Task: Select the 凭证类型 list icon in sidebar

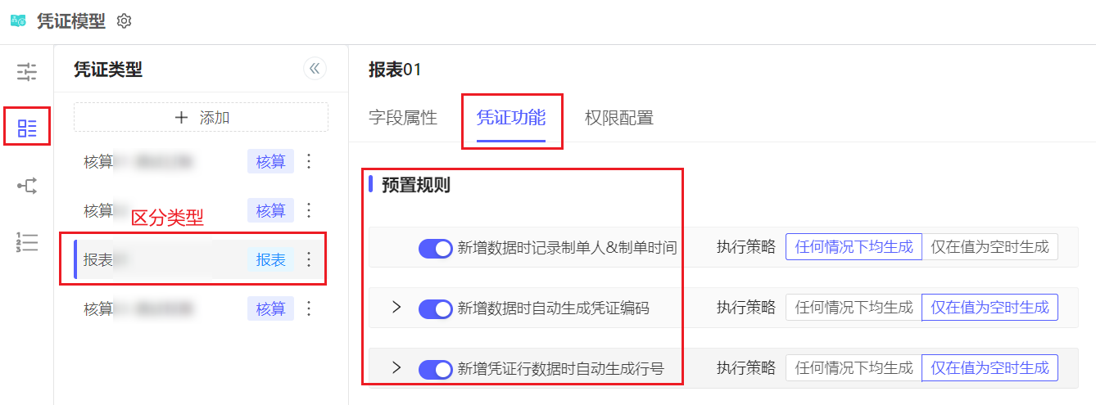Action: (x=27, y=128)
